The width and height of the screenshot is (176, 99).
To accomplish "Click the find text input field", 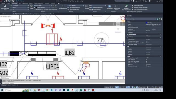I will click(20, 8).
